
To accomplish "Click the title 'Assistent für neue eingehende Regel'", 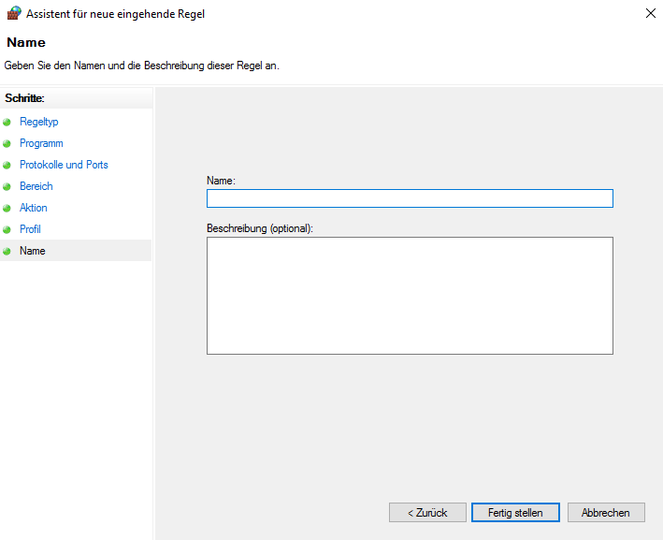I will [115, 14].
